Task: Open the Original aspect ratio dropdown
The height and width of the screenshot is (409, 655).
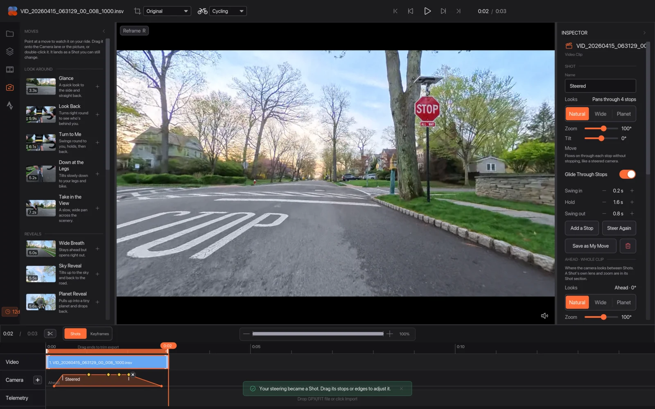Action: click(x=167, y=11)
